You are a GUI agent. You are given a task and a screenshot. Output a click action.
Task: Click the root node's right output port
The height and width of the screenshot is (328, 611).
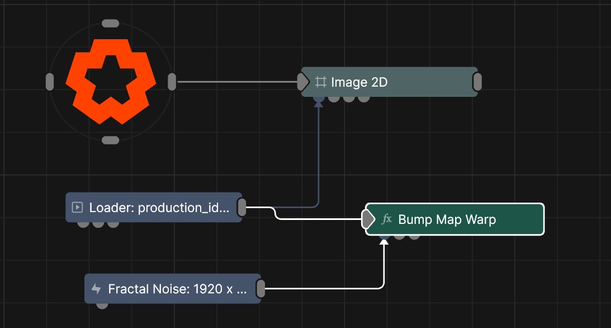coord(172,82)
